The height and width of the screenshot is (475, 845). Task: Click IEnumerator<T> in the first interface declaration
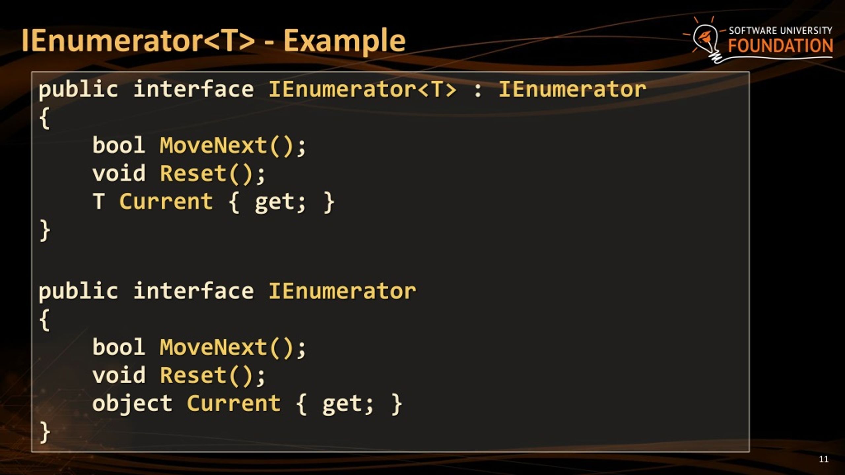point(363,89)
